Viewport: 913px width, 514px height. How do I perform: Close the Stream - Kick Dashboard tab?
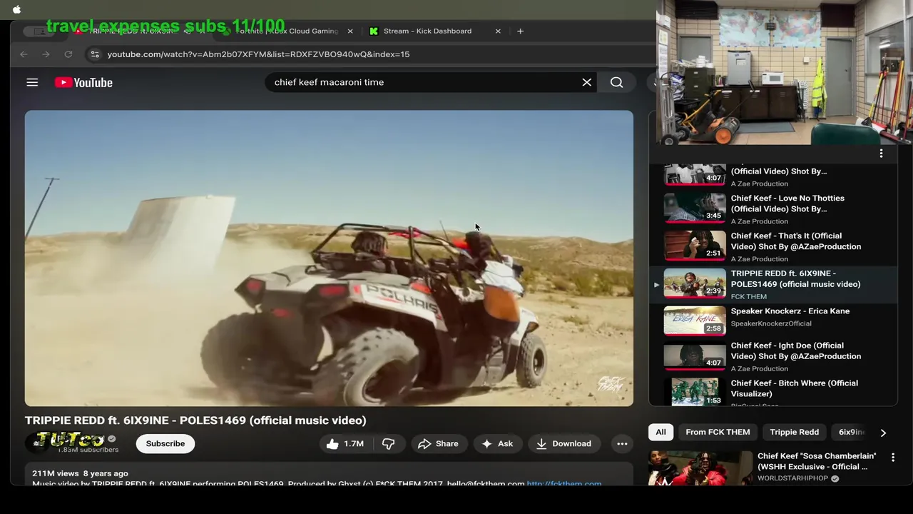pos(498,31)
